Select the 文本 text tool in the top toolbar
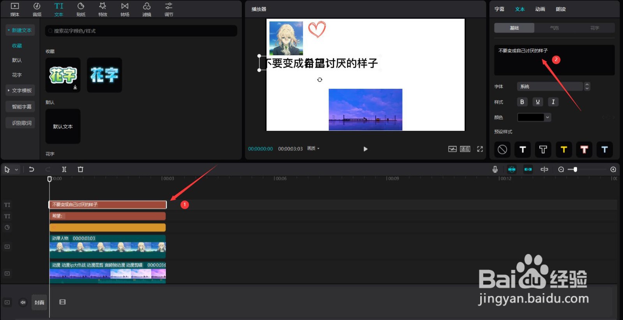 coord(59,9)
